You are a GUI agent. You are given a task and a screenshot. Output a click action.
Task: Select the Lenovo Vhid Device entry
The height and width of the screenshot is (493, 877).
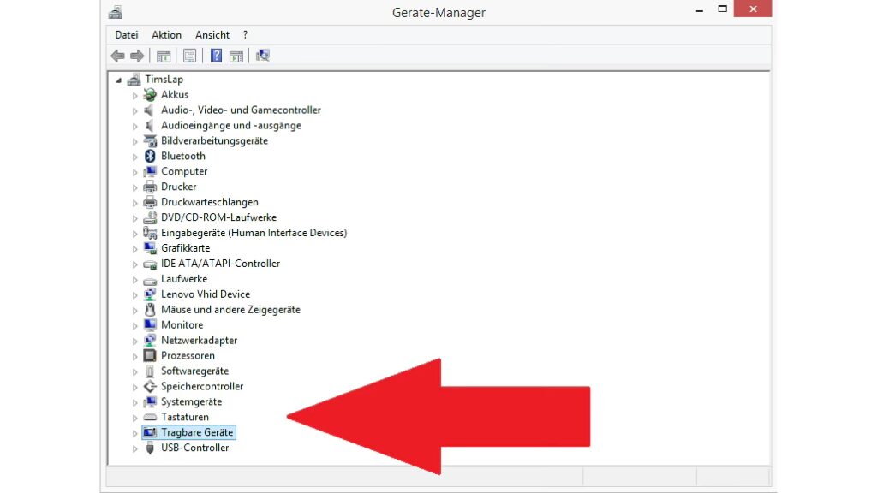point(206,294)
